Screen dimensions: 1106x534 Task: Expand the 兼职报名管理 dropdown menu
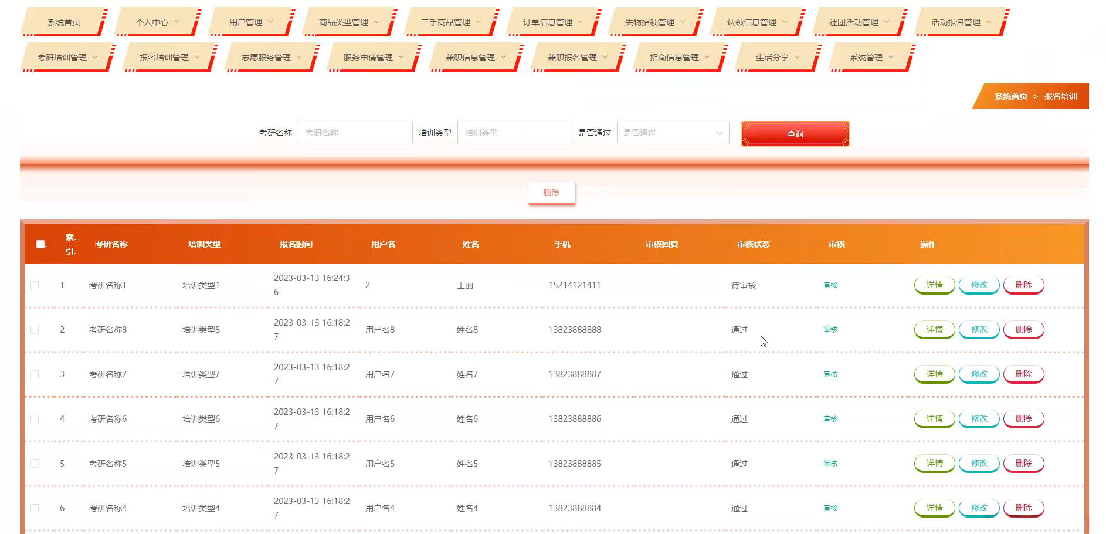(578, 58)
